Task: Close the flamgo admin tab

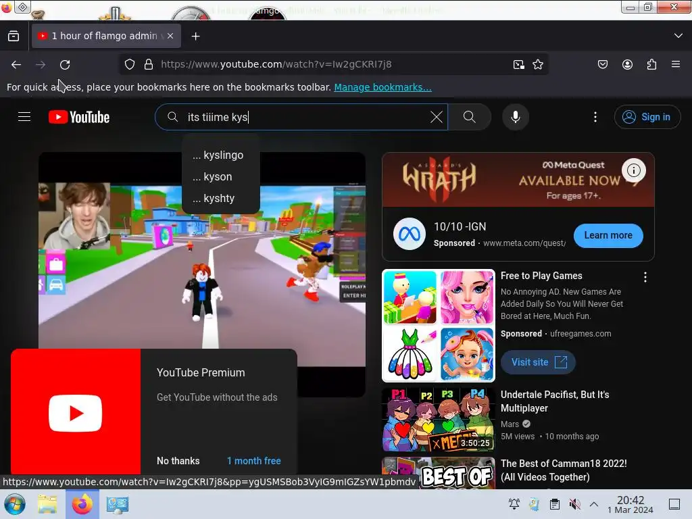Action: point(170,36)
